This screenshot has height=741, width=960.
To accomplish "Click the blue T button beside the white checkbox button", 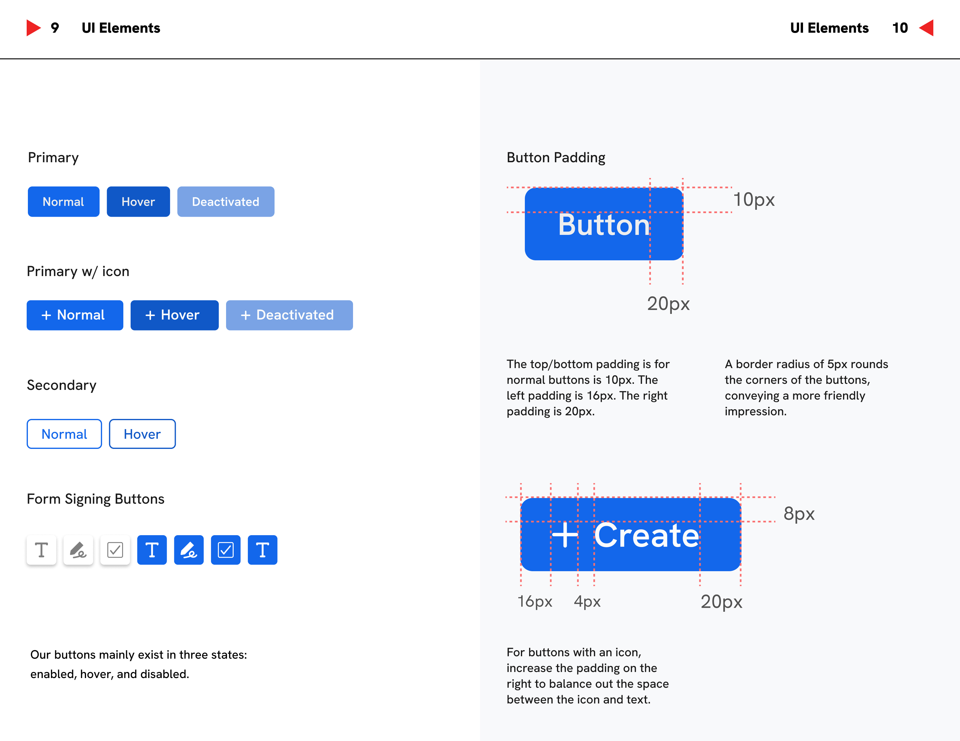I will tap(152, 550).
